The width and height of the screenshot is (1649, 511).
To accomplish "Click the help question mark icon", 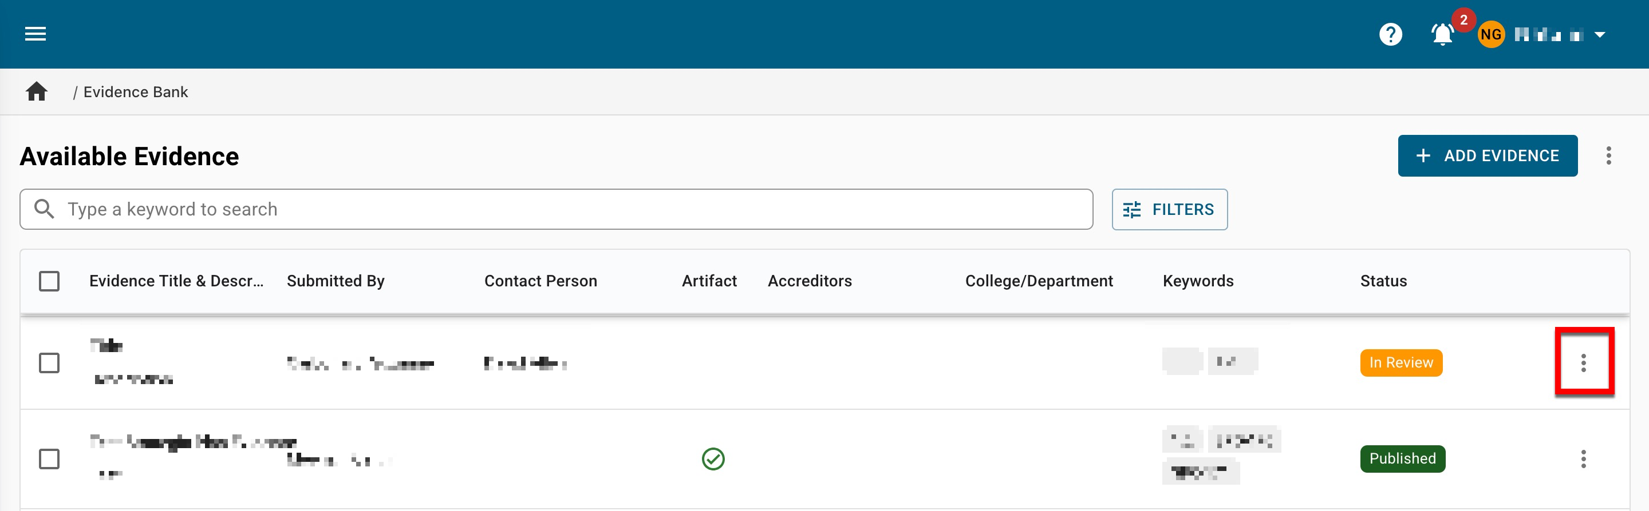I will click(x=1390, y=34).
